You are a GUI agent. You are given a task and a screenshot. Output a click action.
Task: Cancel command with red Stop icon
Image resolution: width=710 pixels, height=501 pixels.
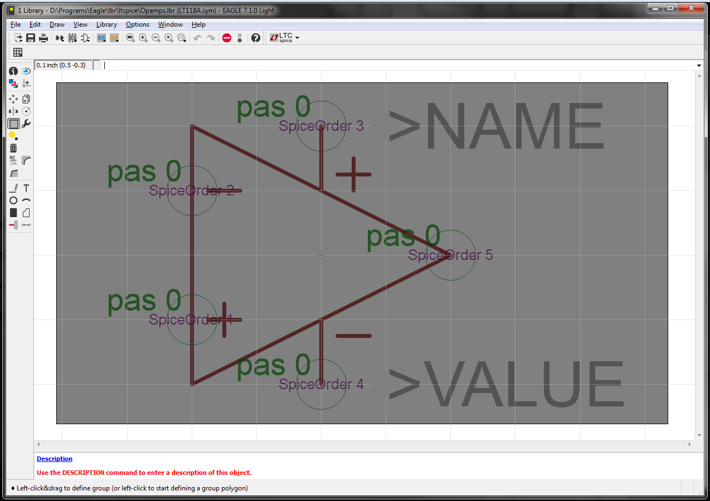pyautogui.click(x=227, y=38)
